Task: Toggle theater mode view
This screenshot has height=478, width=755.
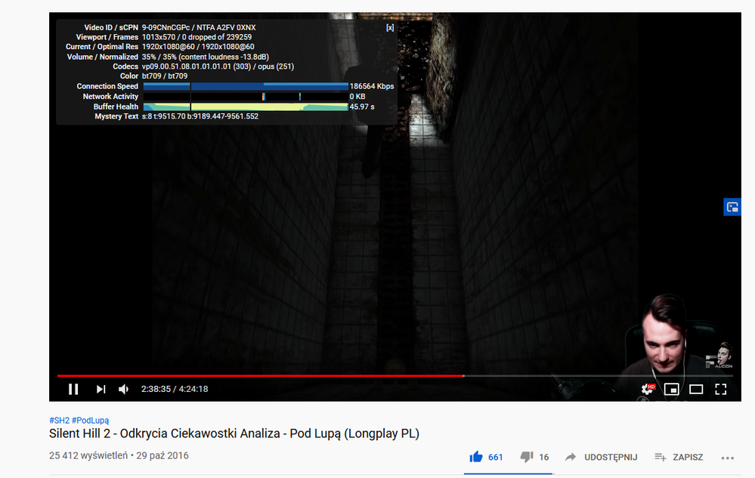Action: point(696,389)
